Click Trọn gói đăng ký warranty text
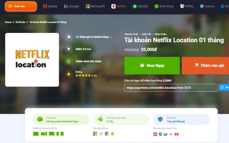229x143 pixels. click(x=176, y=121)
